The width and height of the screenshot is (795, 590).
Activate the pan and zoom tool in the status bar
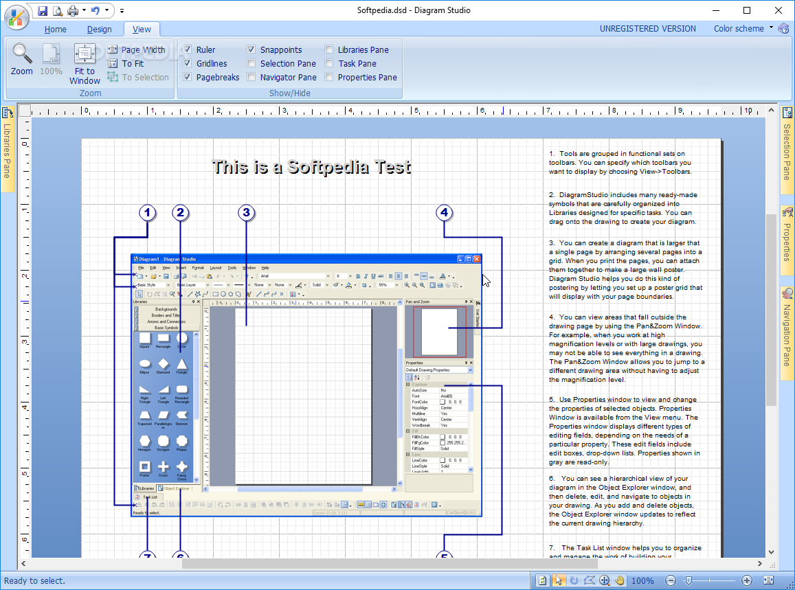tap(605, 580)
